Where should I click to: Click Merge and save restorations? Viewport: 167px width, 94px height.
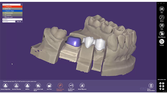[60, 86]
